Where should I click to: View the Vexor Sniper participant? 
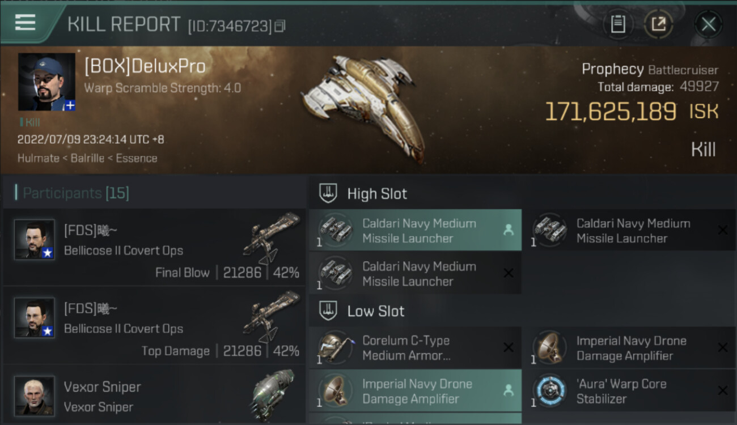point(154,397)
